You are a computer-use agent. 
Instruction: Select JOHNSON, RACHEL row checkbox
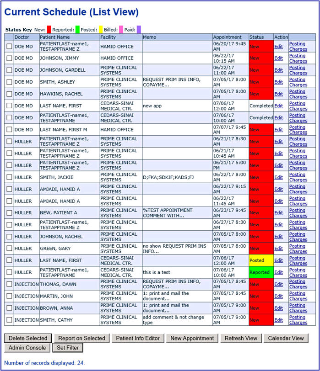coord(9,237)
